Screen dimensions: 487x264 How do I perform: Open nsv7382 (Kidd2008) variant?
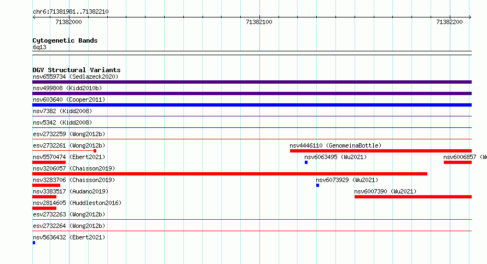(62, 111)
